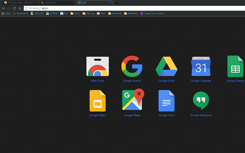Launch Google Docs app icon

tap(167, 101)
